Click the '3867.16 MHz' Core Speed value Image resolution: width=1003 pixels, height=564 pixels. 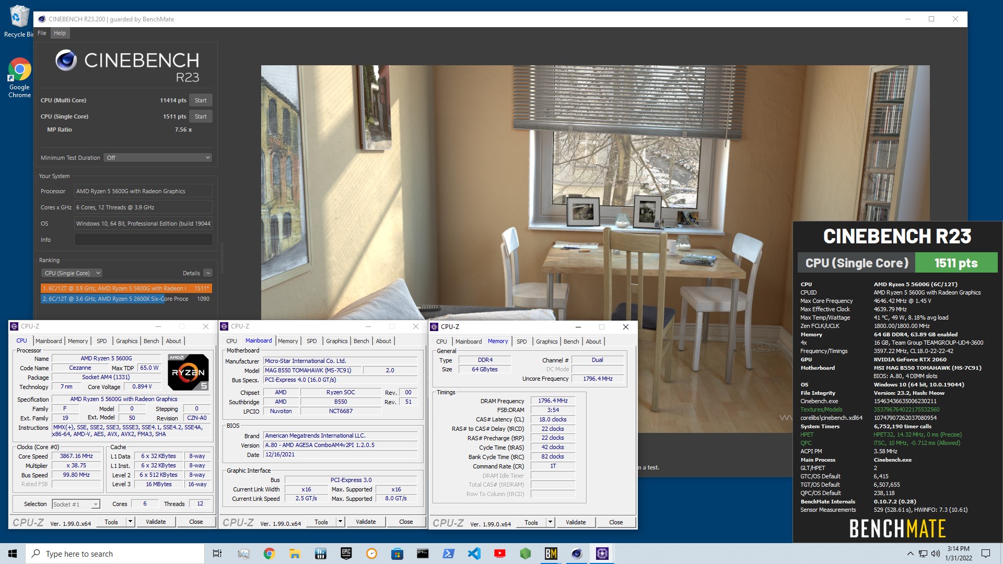pyautogui.click(x=76, y=456)
